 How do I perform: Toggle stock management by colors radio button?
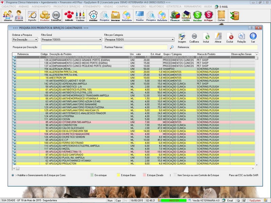(13, 175)
